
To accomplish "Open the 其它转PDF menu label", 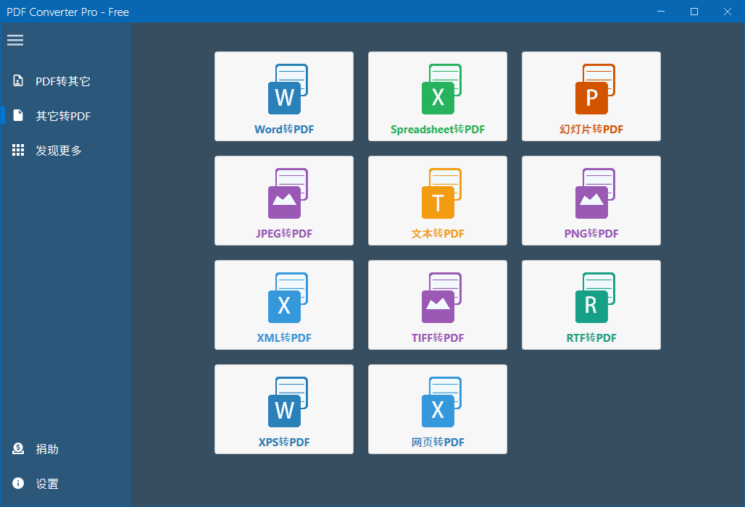I will (x=63, y=116).
